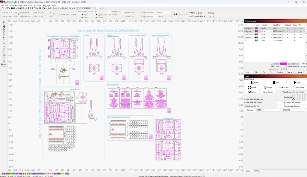This screenshot has height=177, width=307.
Task: Click the Optimization Settings button
Action: click(x=292, y=106)
